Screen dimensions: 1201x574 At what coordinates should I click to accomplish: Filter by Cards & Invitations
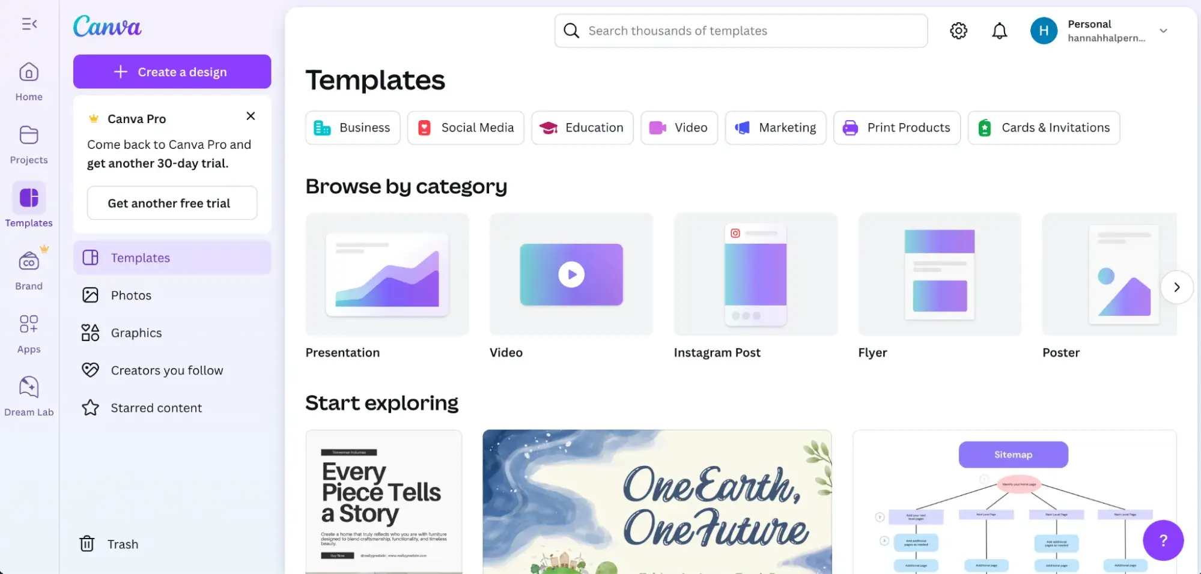[1043, 128]
